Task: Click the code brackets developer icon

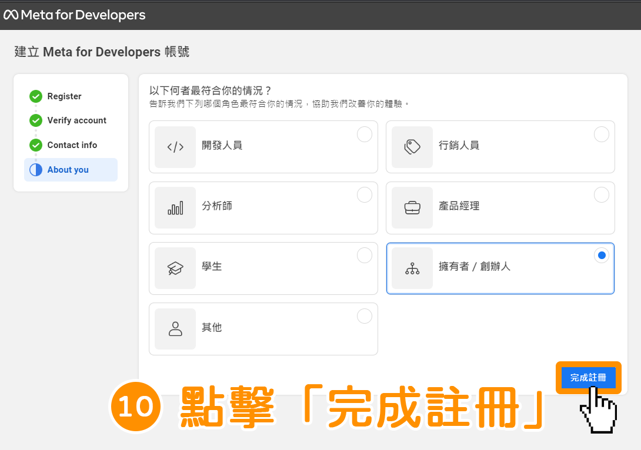Action: [x=175, y=147]
